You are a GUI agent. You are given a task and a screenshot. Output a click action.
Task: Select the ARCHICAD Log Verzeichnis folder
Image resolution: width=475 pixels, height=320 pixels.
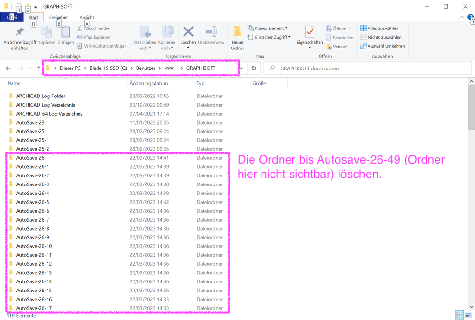[46, 105]
